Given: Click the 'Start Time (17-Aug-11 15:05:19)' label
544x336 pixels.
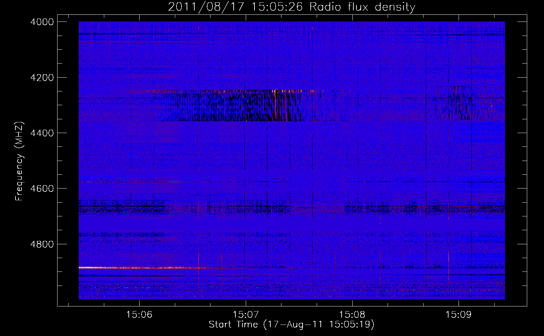Looking at the screenshot, I should [x=292, y=325].
